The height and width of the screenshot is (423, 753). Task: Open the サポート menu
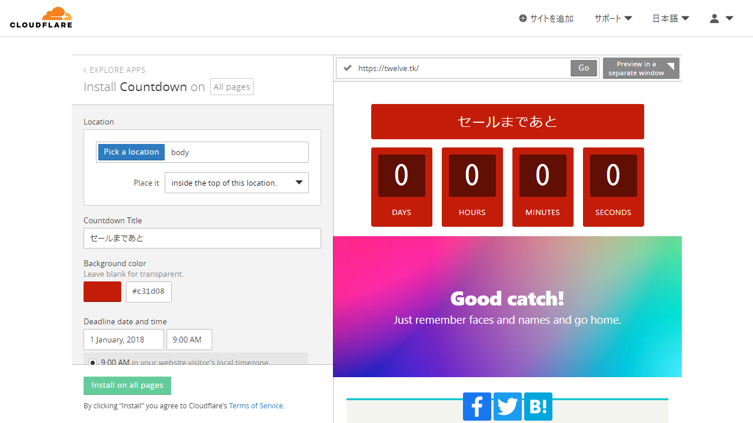pos(613,19)
